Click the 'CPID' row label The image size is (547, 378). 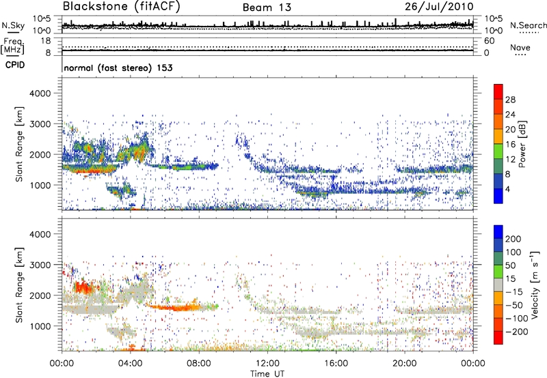[x=15, y=65]
